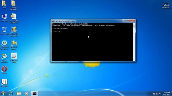Launch Recover My Files shortcut
Screen dimensions: 172x96
(x=14, y=31)
